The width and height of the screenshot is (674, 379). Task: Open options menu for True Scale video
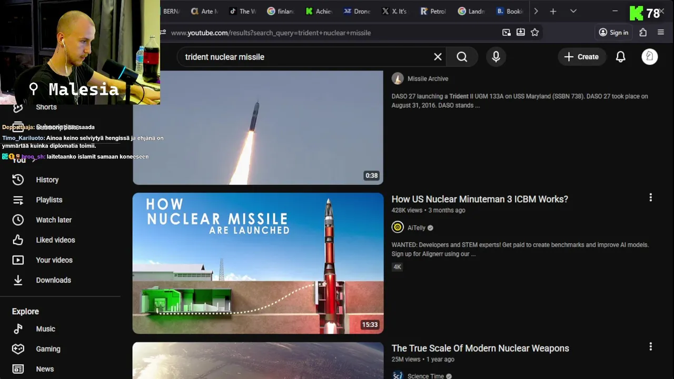pyautogui.click(x=651, y=346)
